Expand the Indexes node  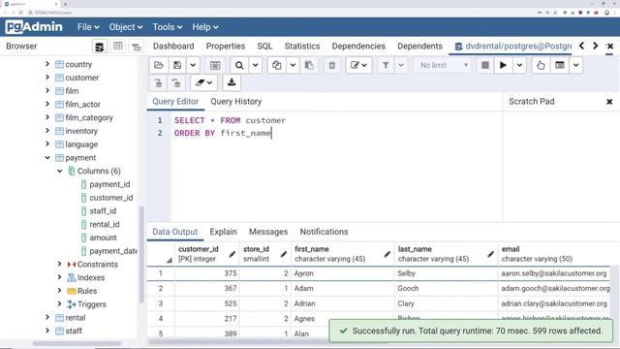(x=60, y=277)
